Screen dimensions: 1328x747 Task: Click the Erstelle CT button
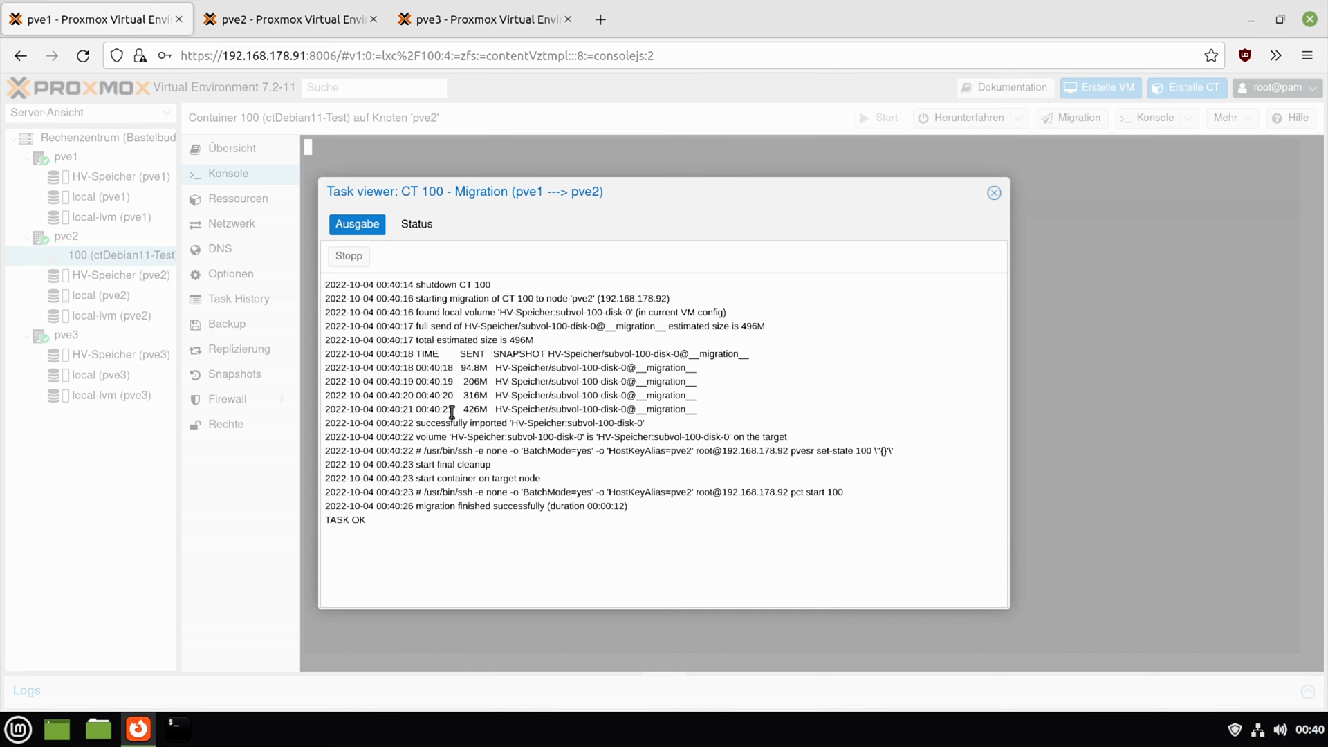[1187, 88]
